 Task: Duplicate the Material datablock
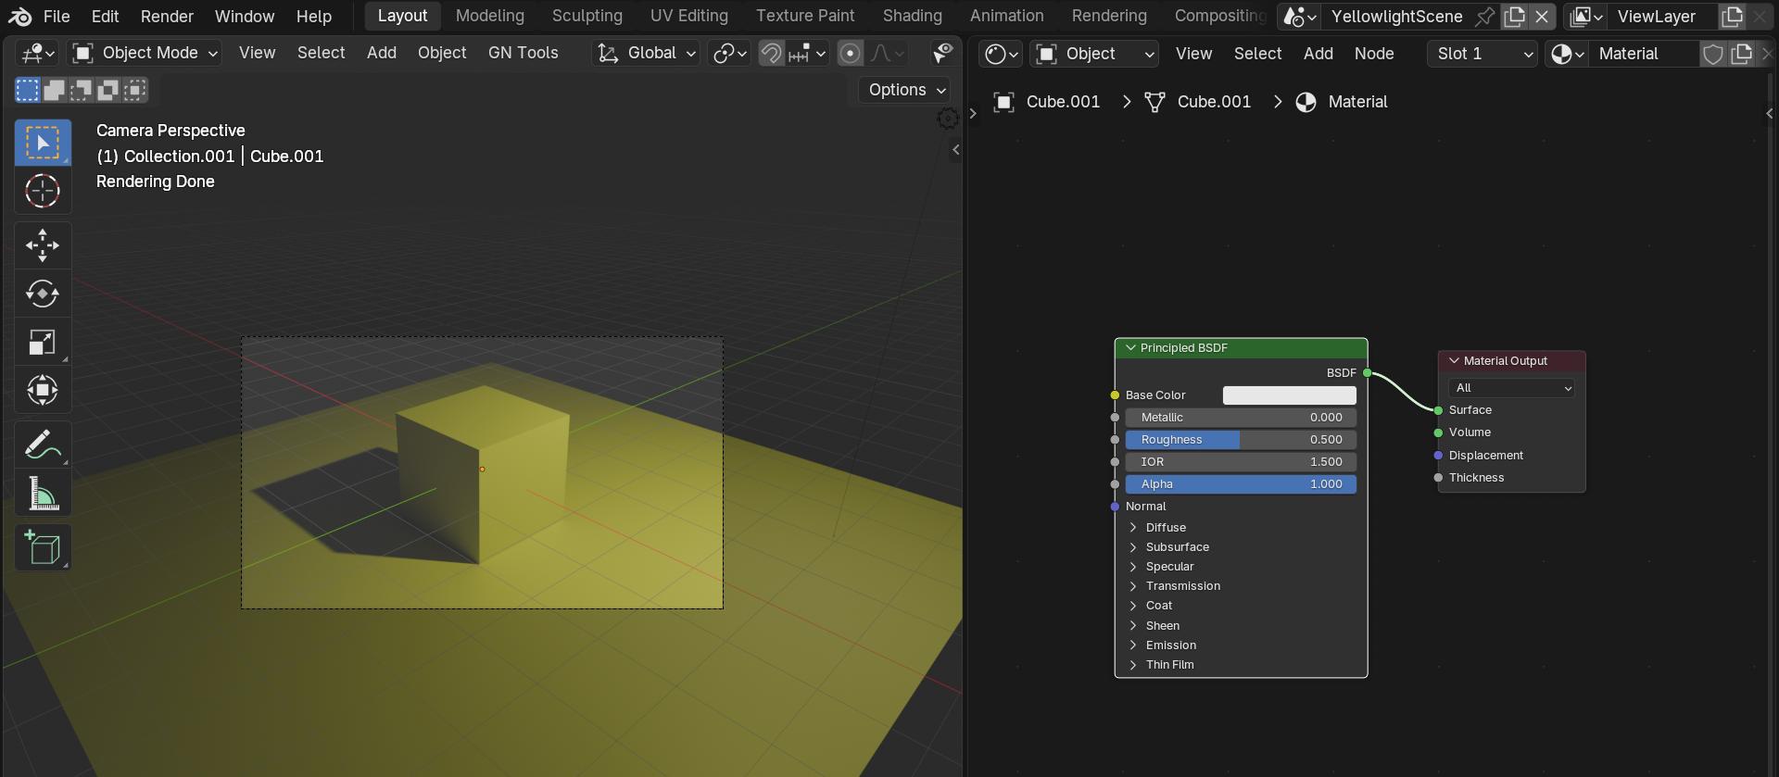tap(1742, 54)
